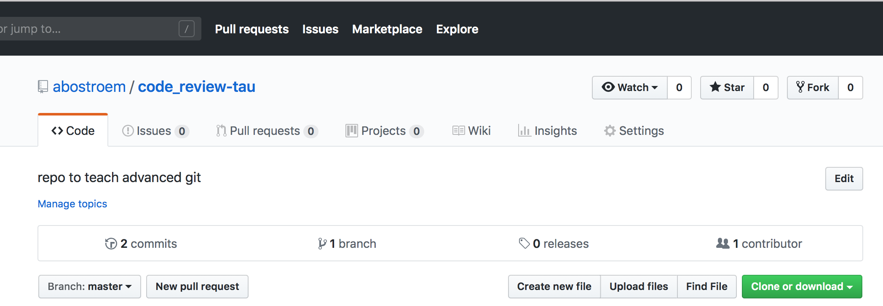Image resolution: width=883 pixels, height=306 pixels.
Task: Click the slash shortcut icon in search box
Action: [x=187, y=29]
